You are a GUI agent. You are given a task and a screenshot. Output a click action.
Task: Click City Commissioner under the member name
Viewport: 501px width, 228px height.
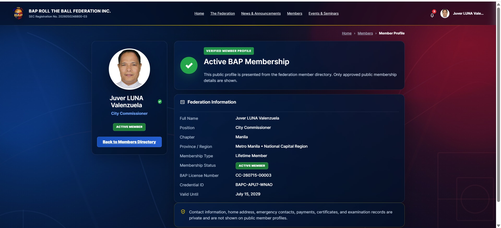pos(129,113)
